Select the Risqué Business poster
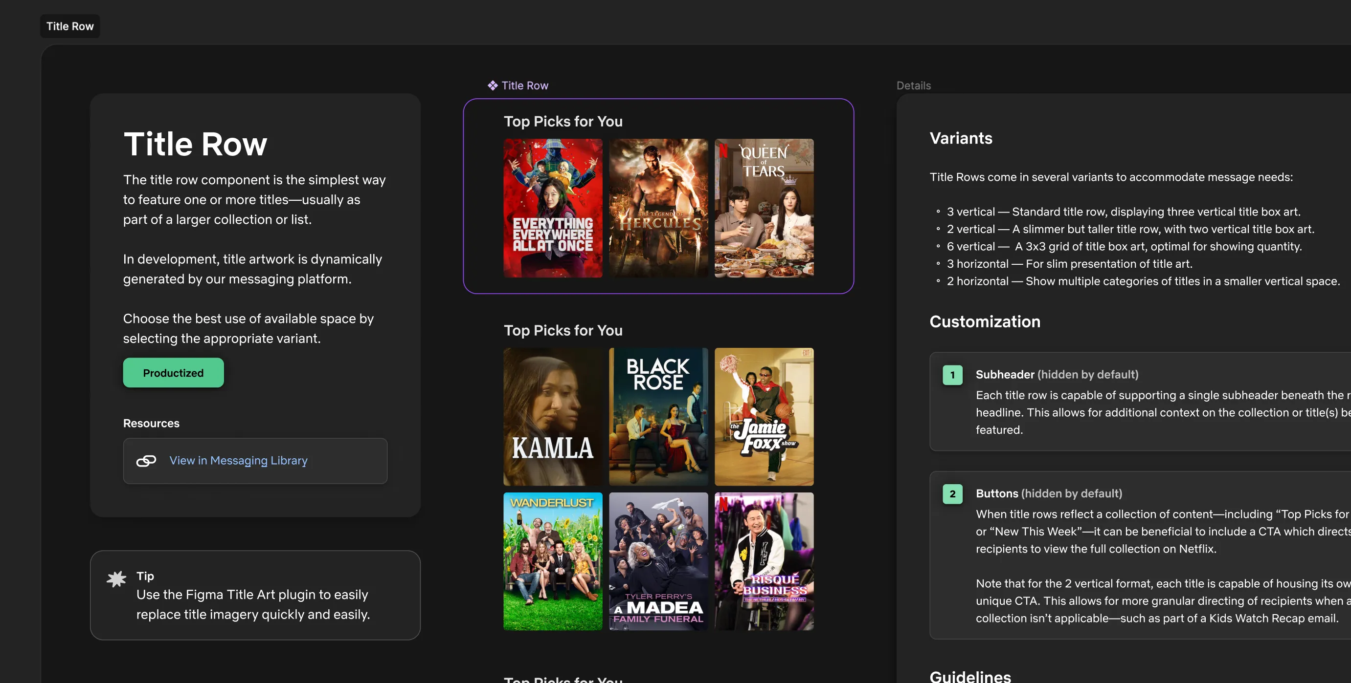The height and width of the screenshot is (683, 1351). pos(764,561)
